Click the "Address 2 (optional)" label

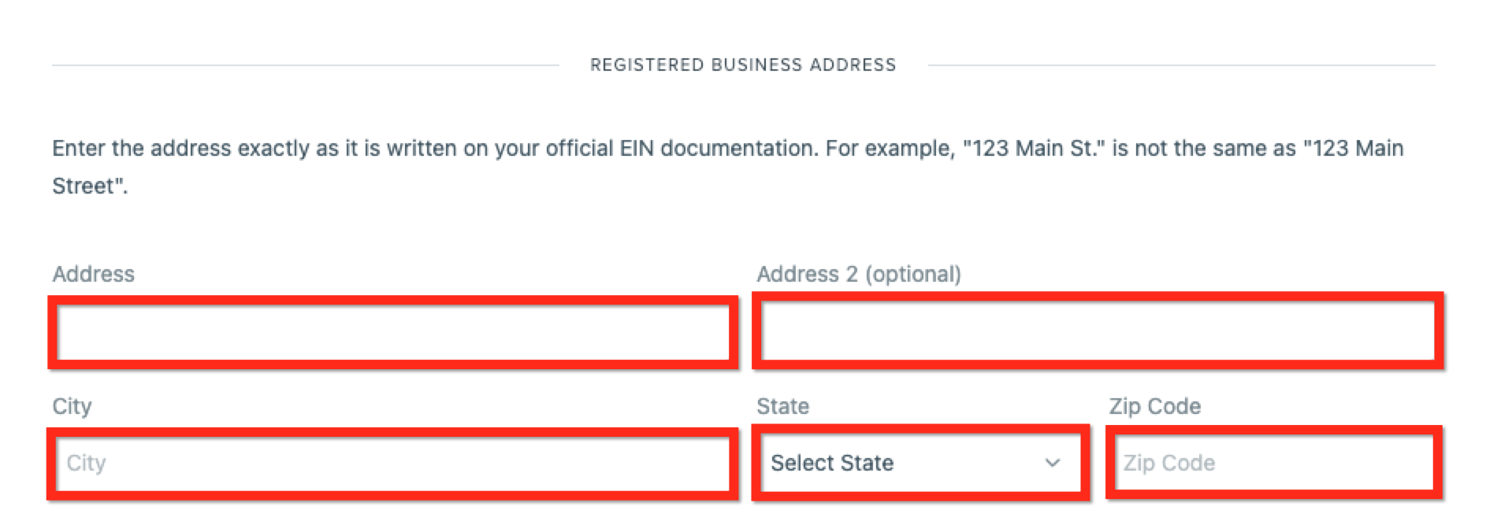tap(859, 274)
